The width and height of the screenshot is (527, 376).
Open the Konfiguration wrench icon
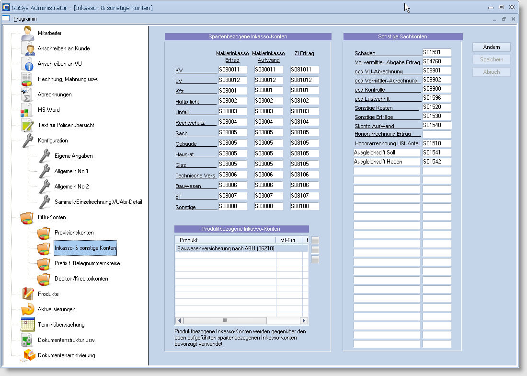pos(27,141)
